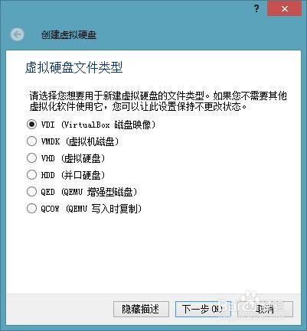
Task: Click the 隐藏描述 button
Action: point(141,309)
